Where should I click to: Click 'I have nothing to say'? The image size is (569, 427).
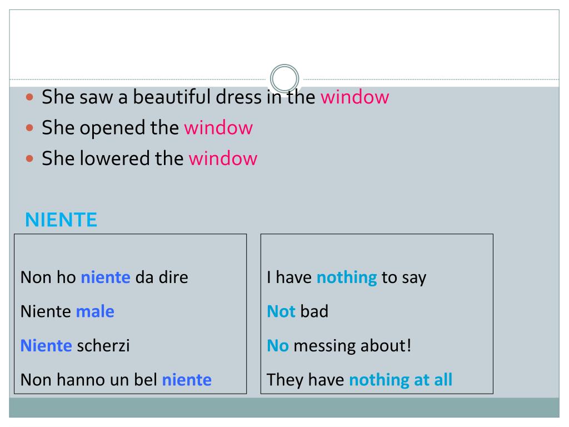(x=347, y=278)
